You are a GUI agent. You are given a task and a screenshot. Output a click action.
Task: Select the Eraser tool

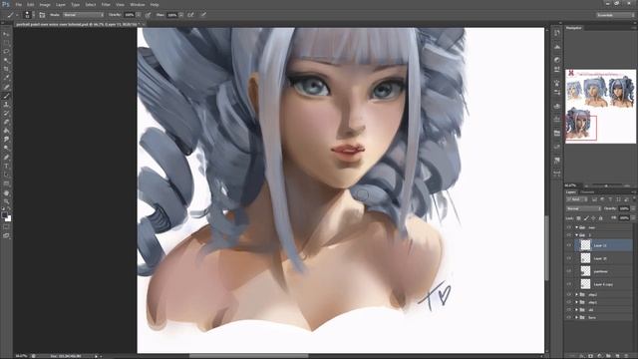point(6,122)
